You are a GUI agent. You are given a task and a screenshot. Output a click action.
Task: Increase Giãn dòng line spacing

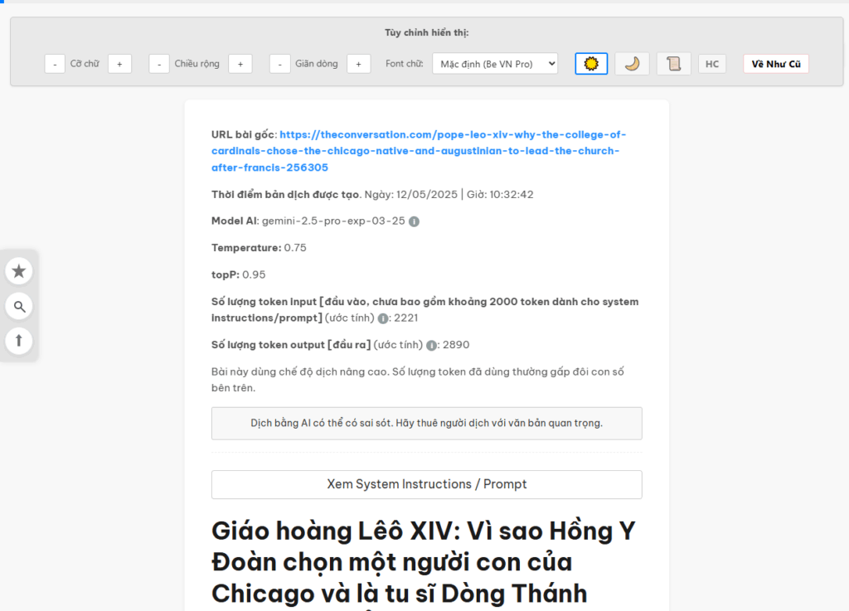pyautogui.click(x=358, y=64)
